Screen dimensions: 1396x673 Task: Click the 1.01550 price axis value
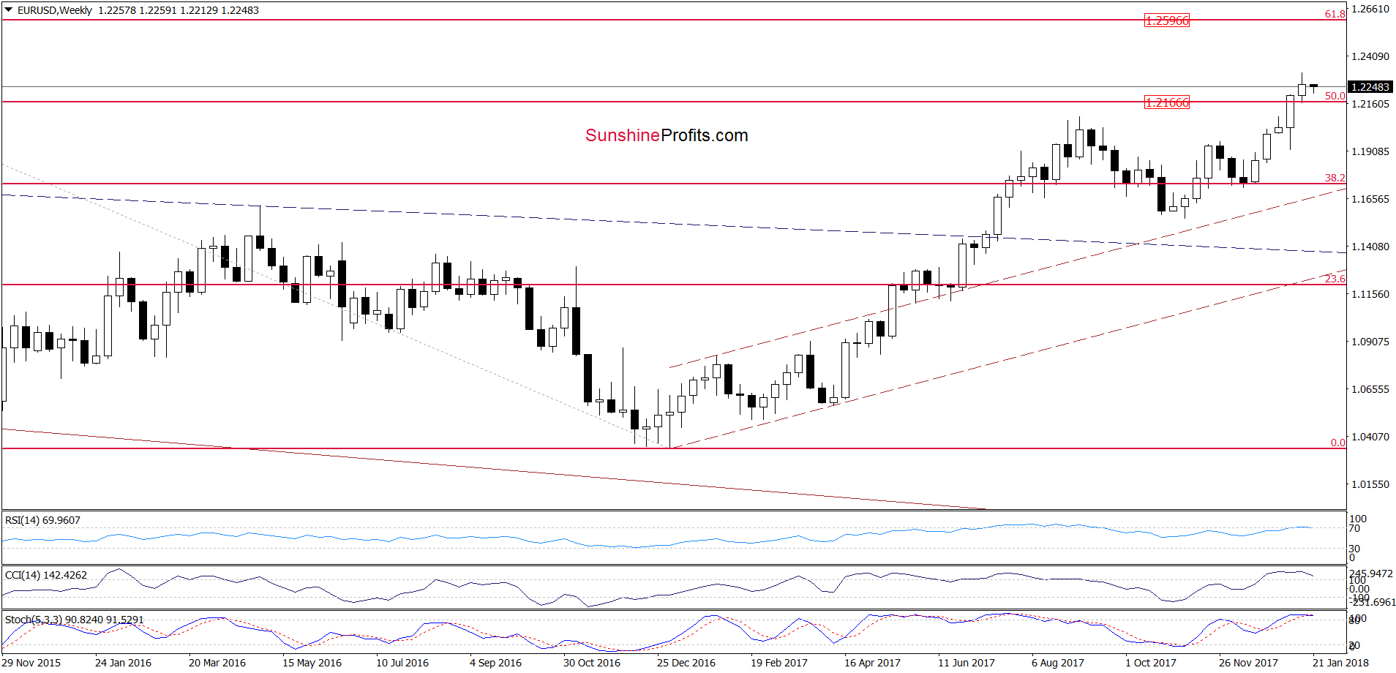[x=1370, y=484]
